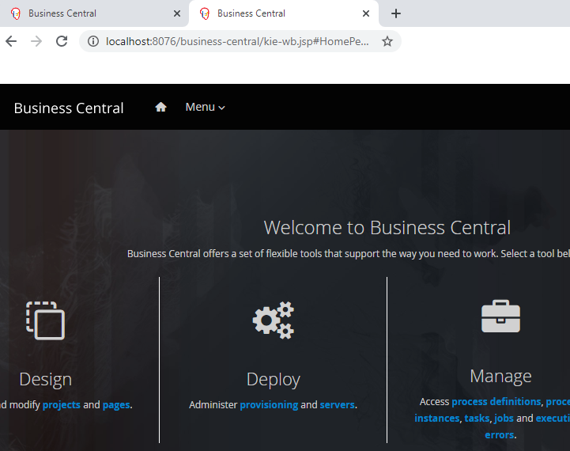
Task: View site information icon
Action: (93, 41)
